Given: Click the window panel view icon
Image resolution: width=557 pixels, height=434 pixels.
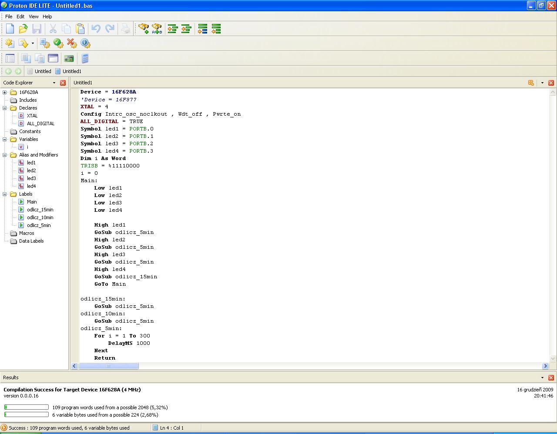Looking at the screenshot, I should (x=53, y=58).
